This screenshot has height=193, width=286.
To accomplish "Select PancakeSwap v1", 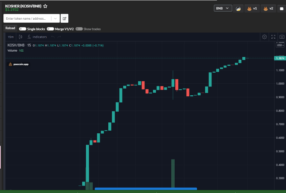I will pyautogui.click(x=252, y=8).
